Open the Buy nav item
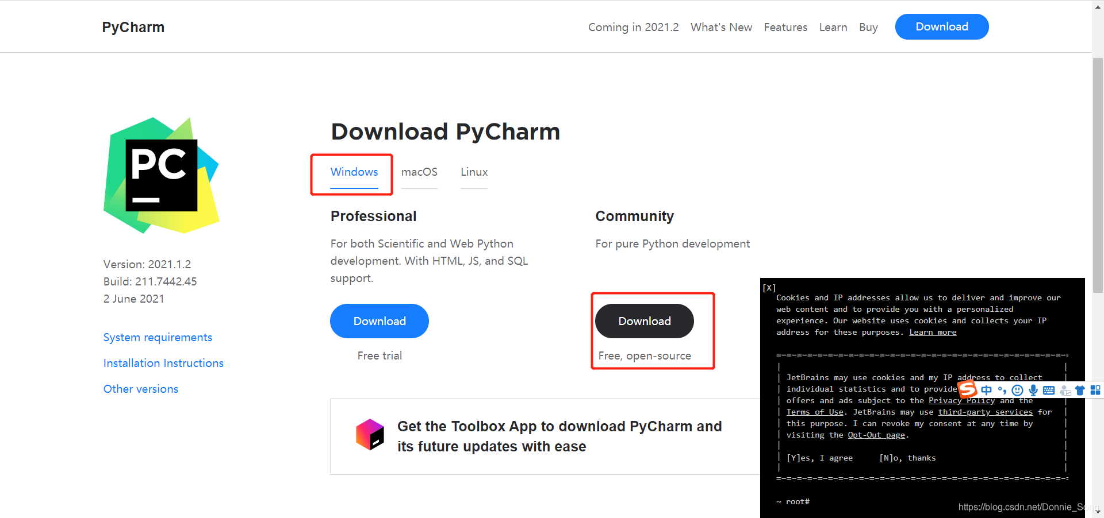 [x=868, y=27]
